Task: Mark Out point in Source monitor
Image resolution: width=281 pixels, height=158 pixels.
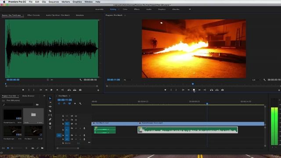Action: tap(34, 90)
